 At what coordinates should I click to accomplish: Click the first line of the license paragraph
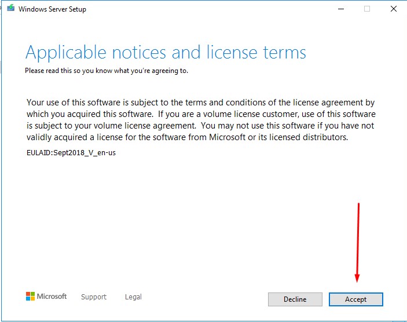coord(200,103)
